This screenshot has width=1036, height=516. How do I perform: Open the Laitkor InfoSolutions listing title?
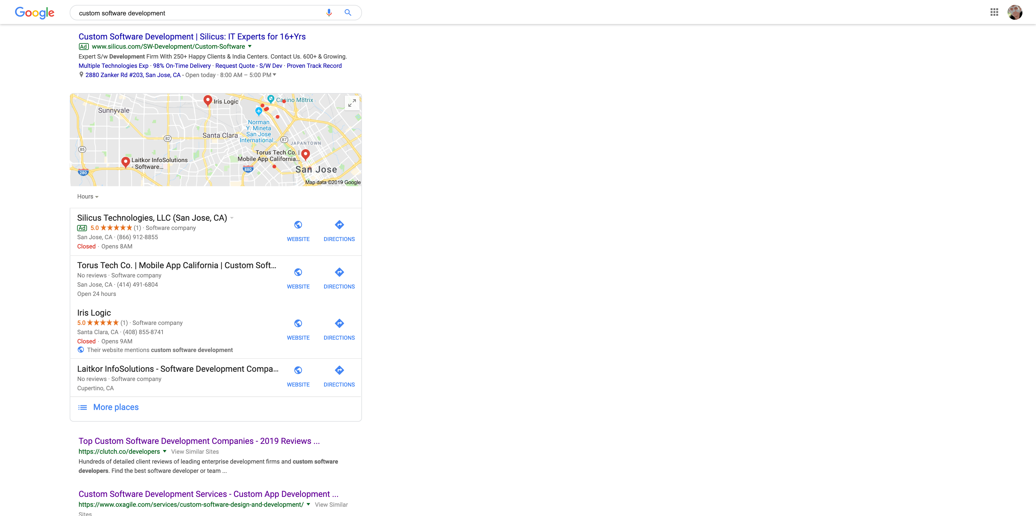[x=178, y=369]
